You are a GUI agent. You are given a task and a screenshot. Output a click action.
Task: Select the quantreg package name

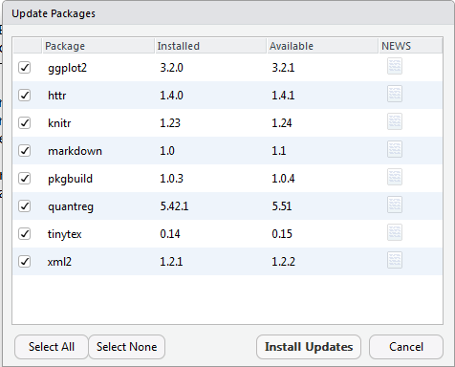pyautogui.click(x=71, y=206)
